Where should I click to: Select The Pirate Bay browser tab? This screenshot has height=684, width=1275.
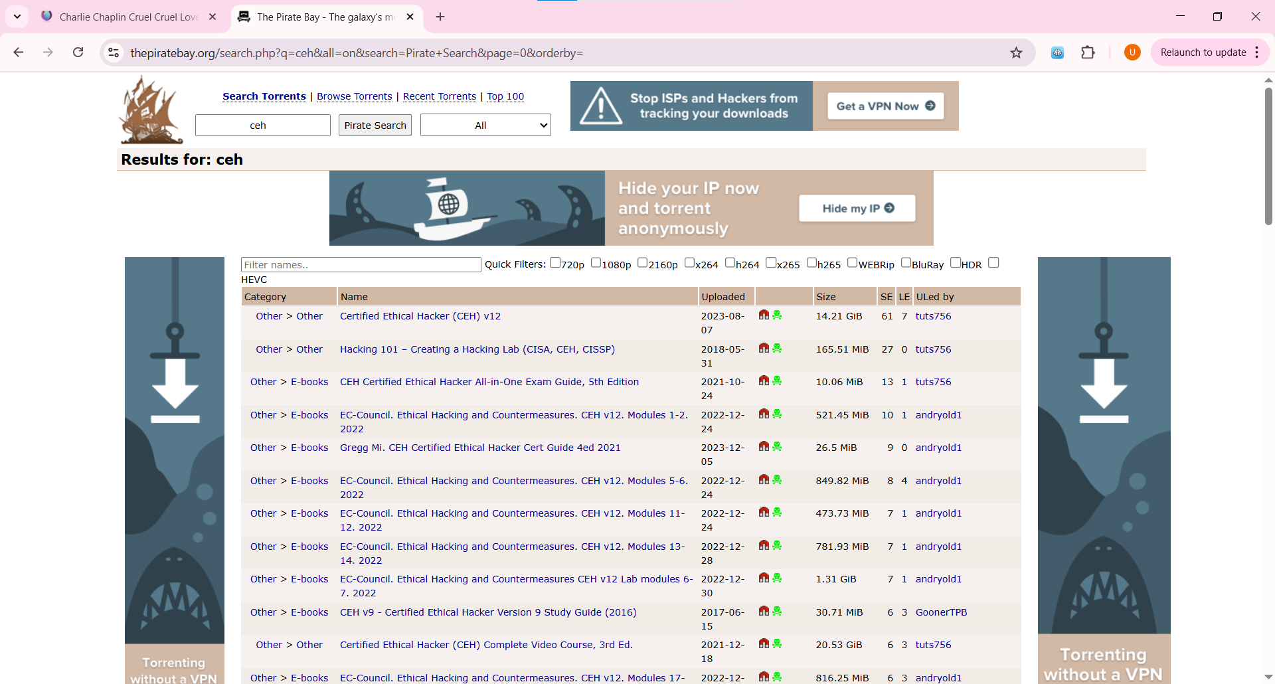pyautogui.click(x=325, y=17)
